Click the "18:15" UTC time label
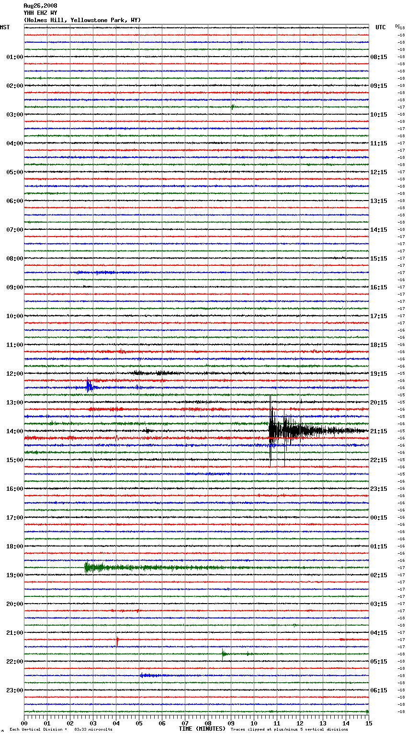 [x=379, y=345]
